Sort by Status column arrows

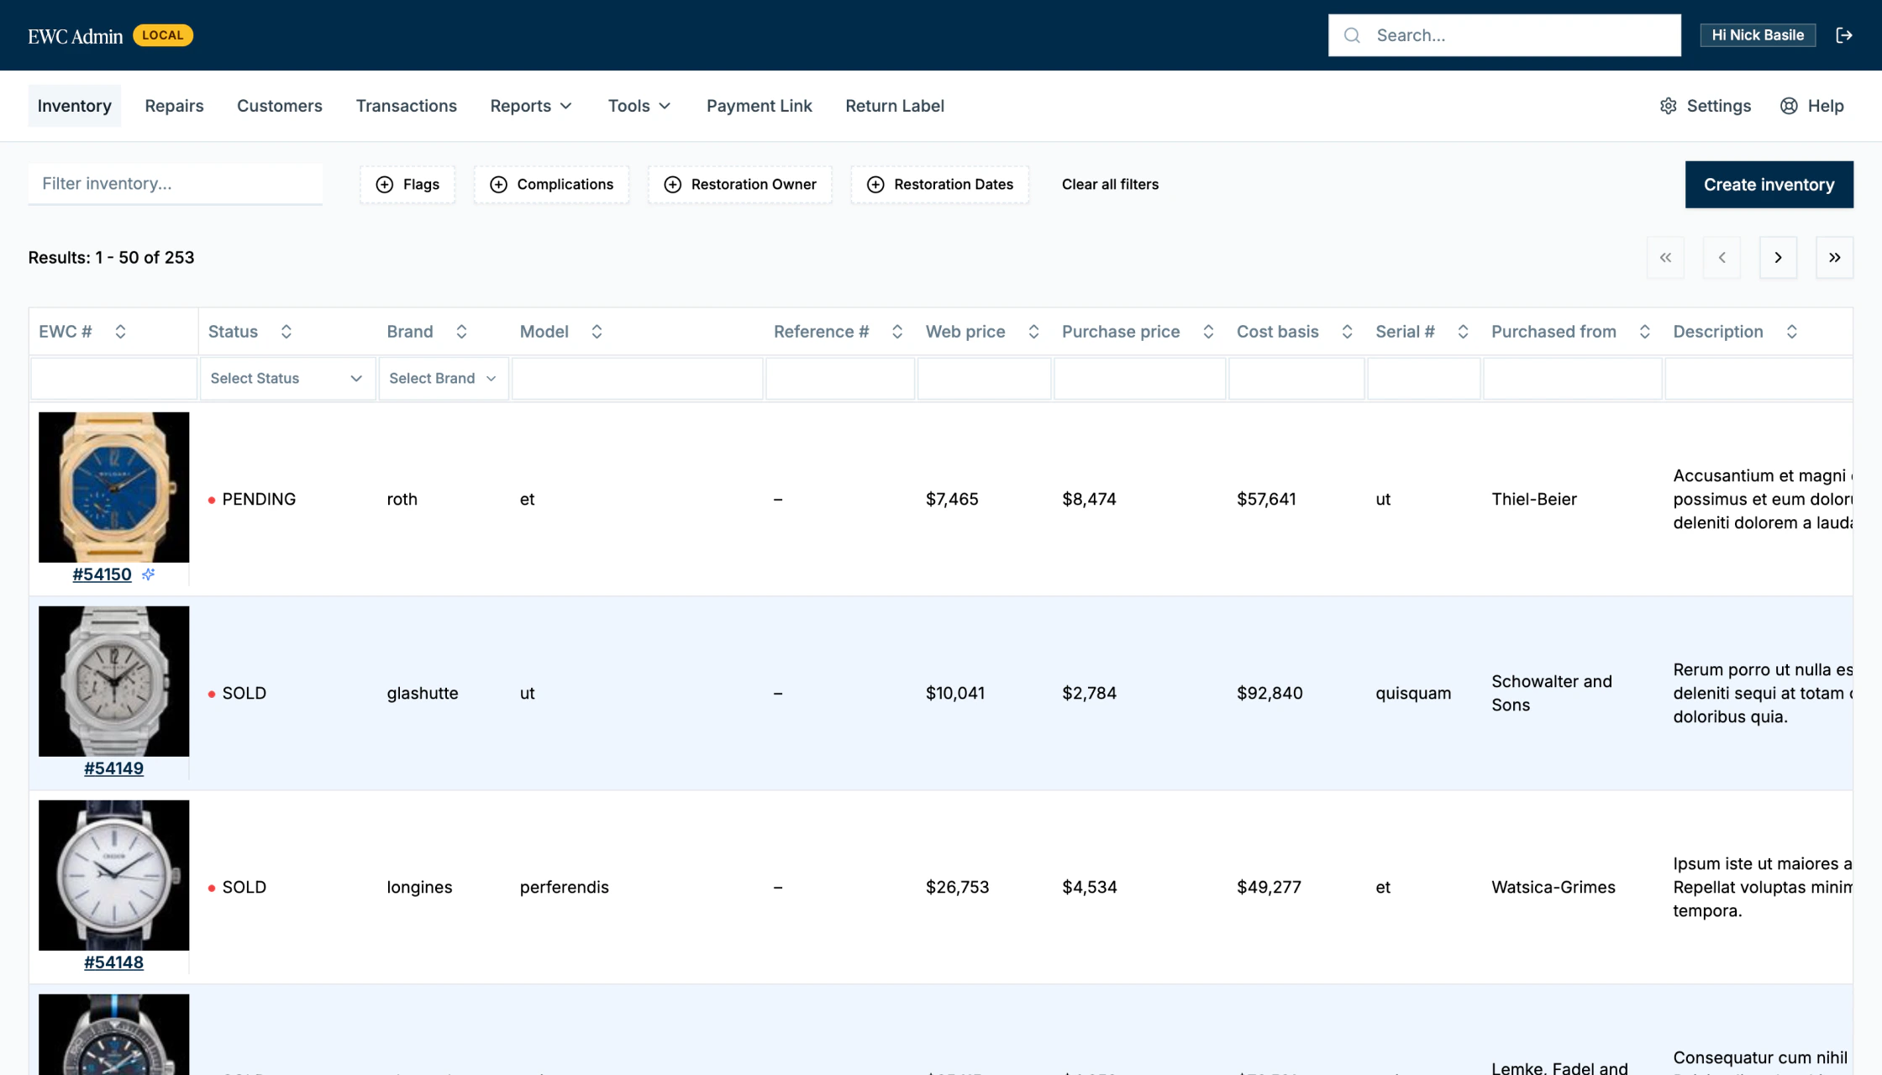(x=286, y=332)
